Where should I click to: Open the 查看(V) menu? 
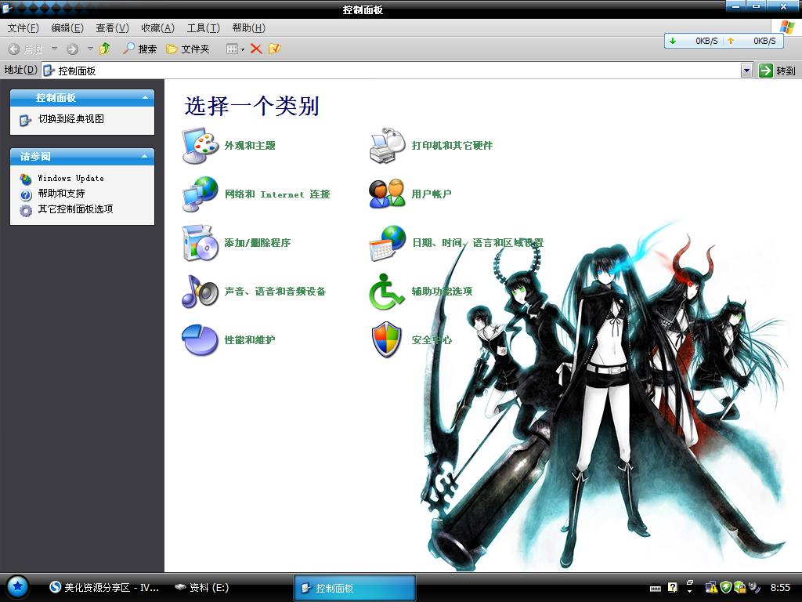[113, 28]
